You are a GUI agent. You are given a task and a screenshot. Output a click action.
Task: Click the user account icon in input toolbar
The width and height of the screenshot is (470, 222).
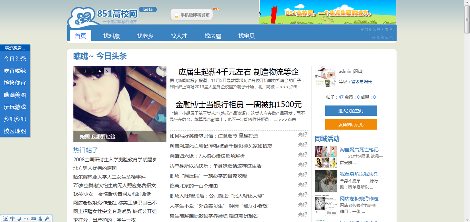coord(40,219)
